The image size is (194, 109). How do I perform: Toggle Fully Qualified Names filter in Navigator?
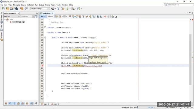[27, 103]
